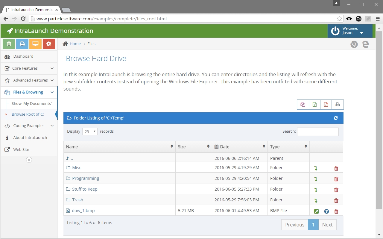Open the Programming folder link
The height and width of the screenshot is (239, 383).
(x=86, y=178)
